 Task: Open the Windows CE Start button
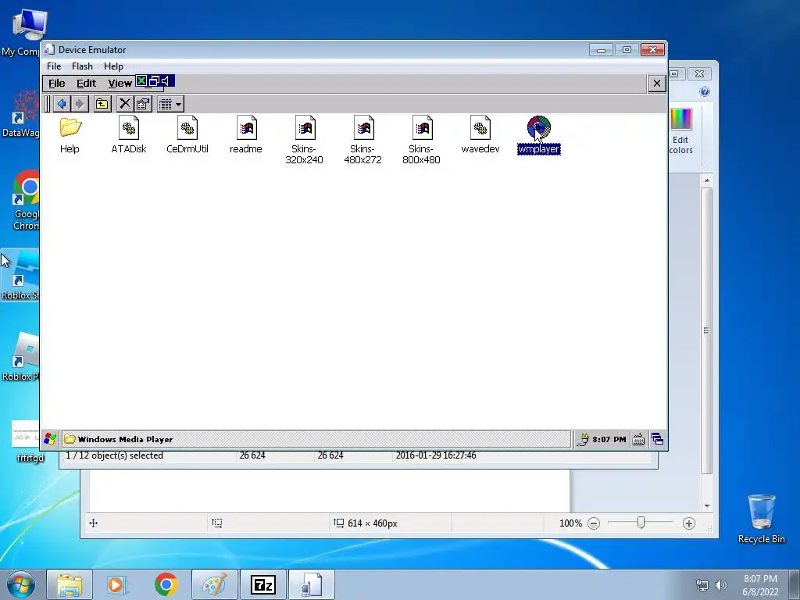click(50, 439)
